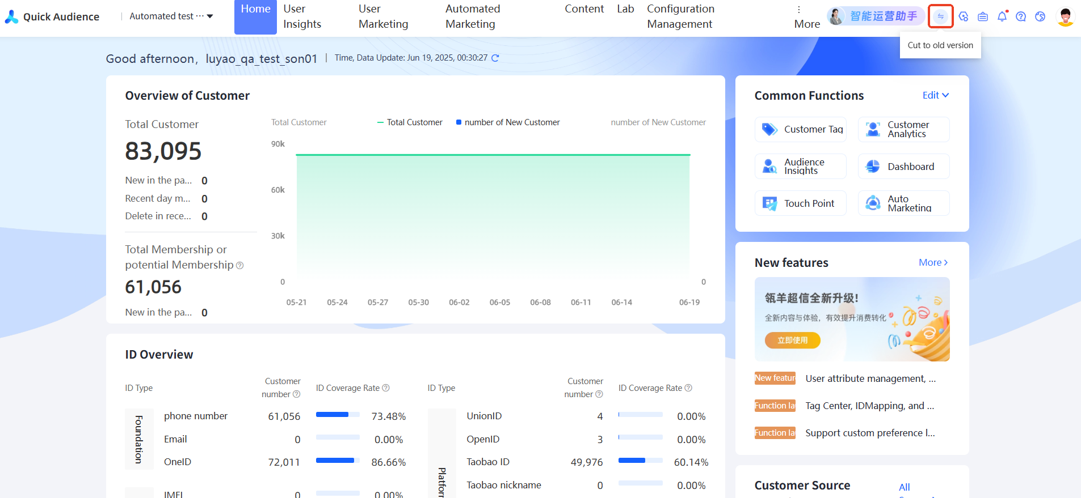
Task: Open the hexagon settings icon in header
Action: point(964,16)
